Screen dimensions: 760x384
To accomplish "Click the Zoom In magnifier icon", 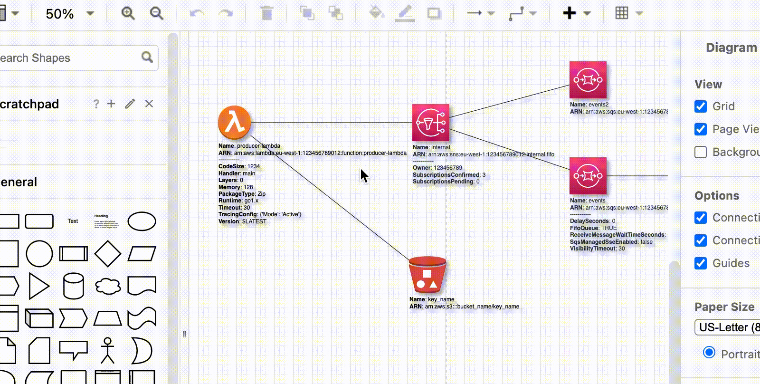I will pos(128,13).
